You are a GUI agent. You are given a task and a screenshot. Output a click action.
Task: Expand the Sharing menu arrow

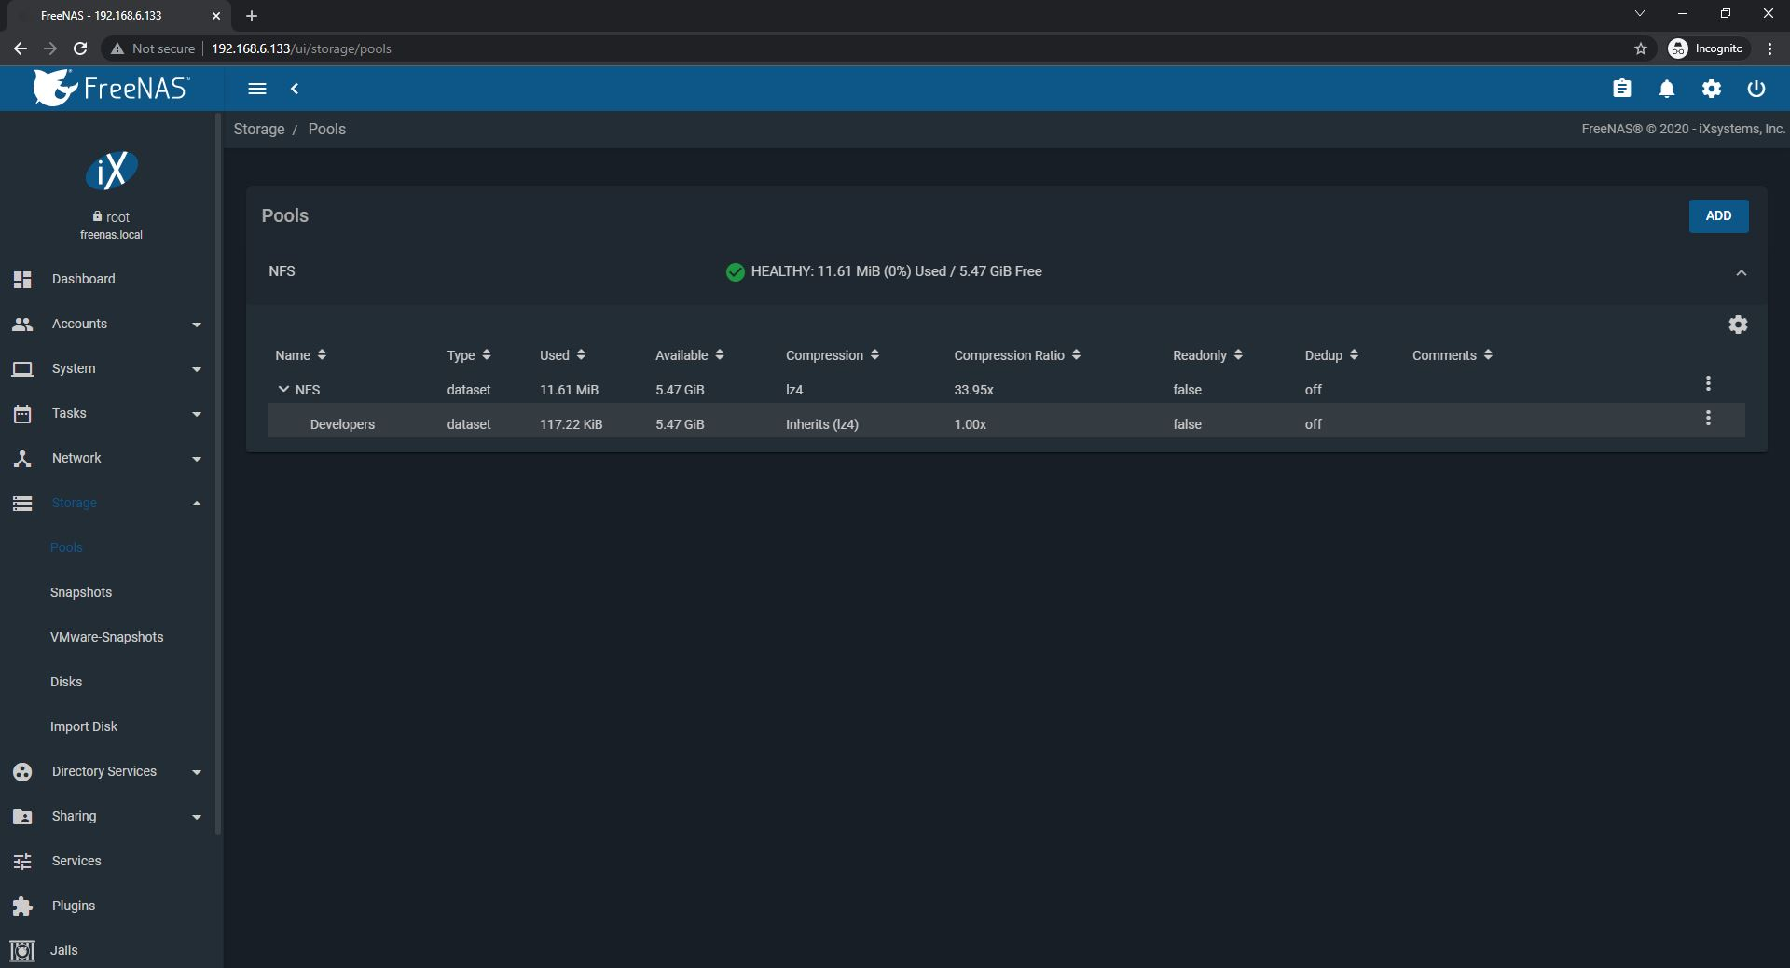point(197,817)
